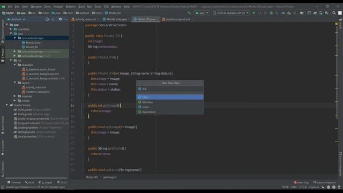Viewport: 343px width, 193px height.
Task: Click the Debug app bug icon
Action: (271, 13)
